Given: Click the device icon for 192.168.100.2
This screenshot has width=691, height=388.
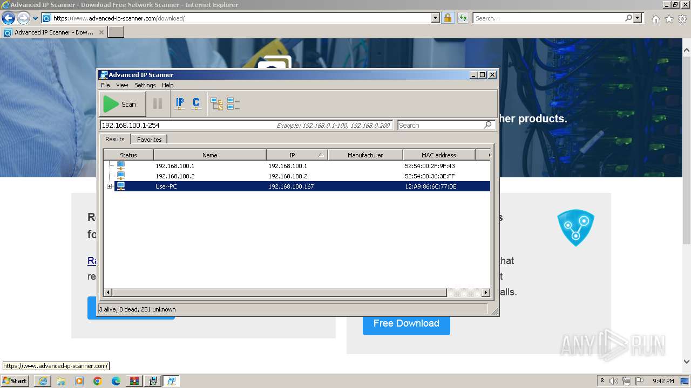Looking at the screenshot, I should point(121,176).
